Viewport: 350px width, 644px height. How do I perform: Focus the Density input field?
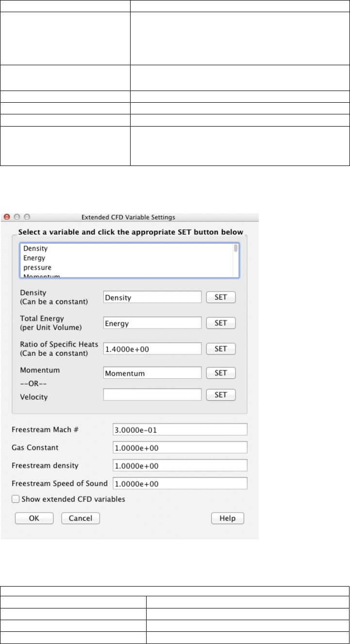152,297
